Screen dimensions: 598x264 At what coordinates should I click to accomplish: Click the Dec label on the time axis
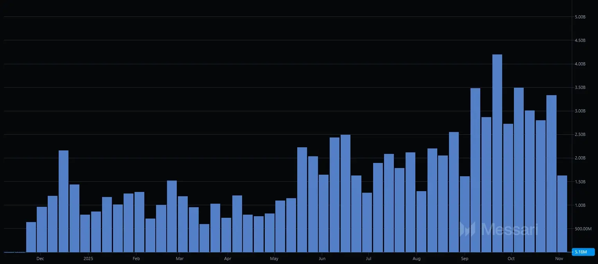click(x=40, y=259)
